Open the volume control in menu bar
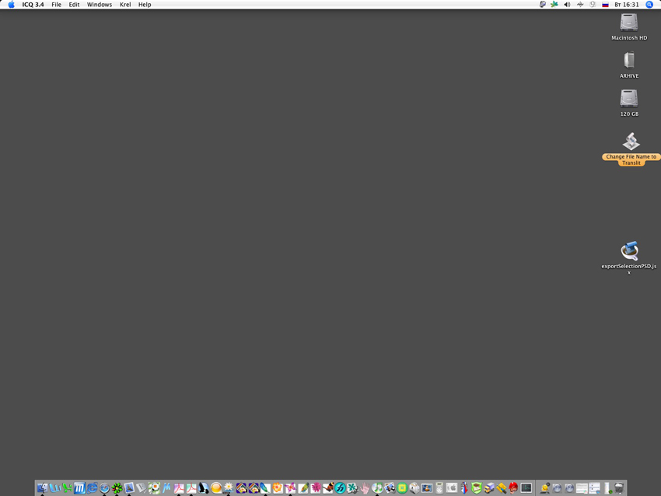661x496 pixels. (x=567, y=5)
